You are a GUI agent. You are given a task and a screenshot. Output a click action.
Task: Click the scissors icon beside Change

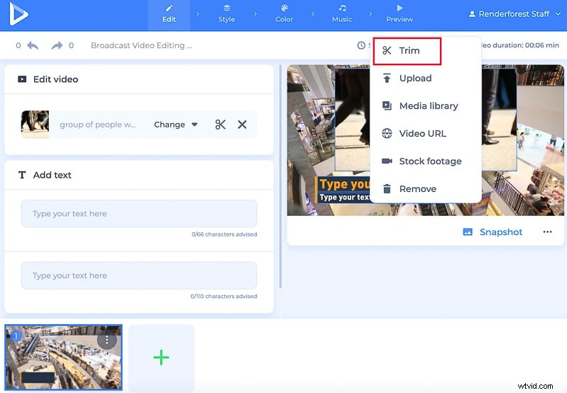tap(220, 125)
